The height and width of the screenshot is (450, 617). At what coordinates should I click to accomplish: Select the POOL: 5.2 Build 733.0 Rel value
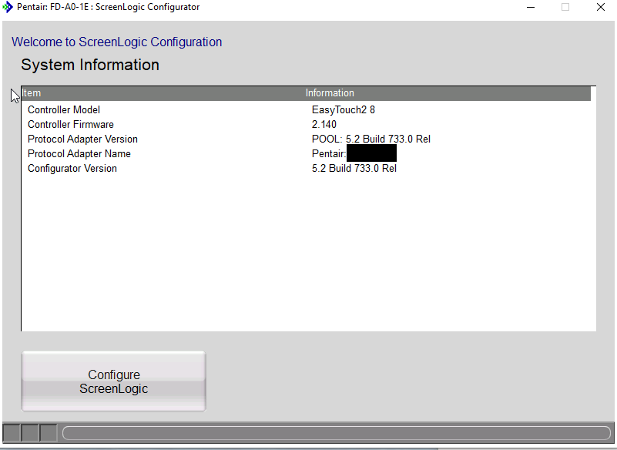(x=371, y=139)
